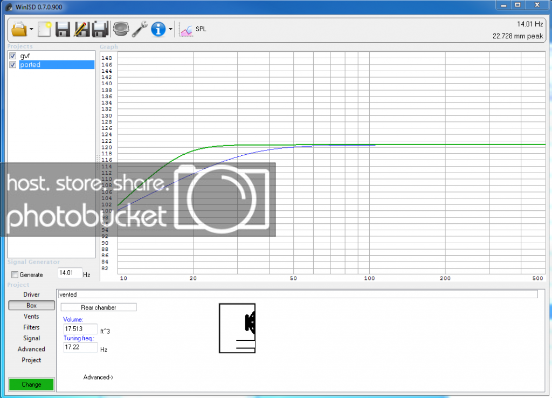Expand the Advanced-> box options
The height and width of the screenshot is (398, 552).
point(98,377)
